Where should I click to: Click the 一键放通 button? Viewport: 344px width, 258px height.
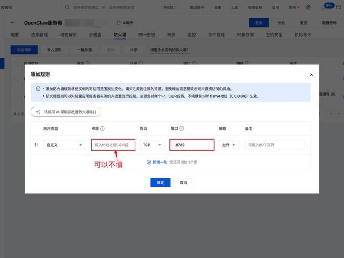pyautogui.click(x=84, y=50)
